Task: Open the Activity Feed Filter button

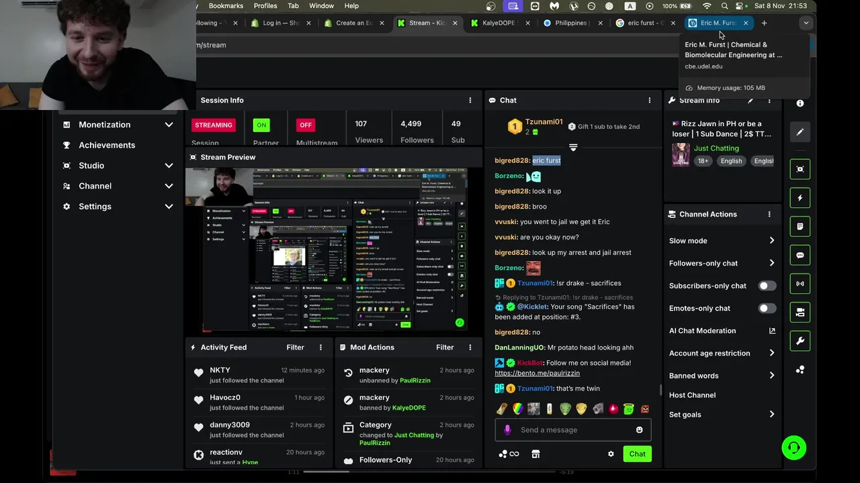Action: click(x=295, y=347)
